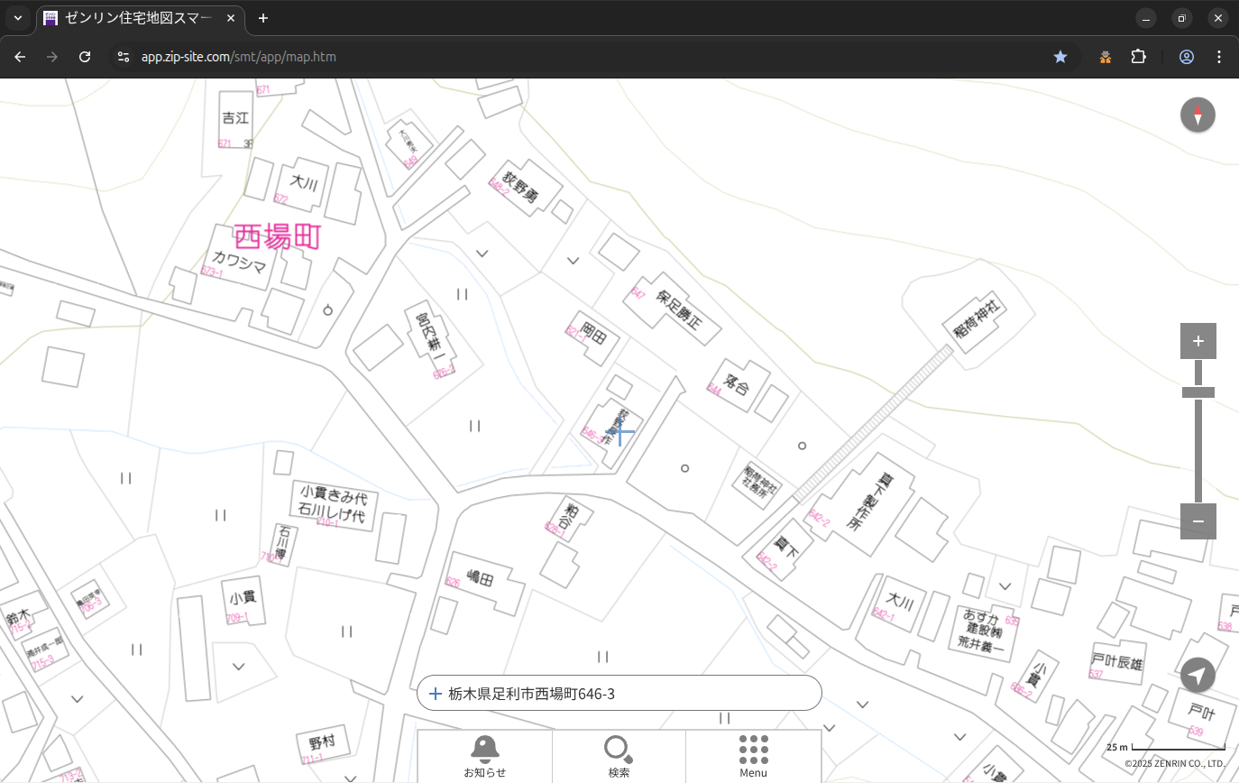1239x783 pixels.
Task: Open the 検索 search tool
Action: 619,756
